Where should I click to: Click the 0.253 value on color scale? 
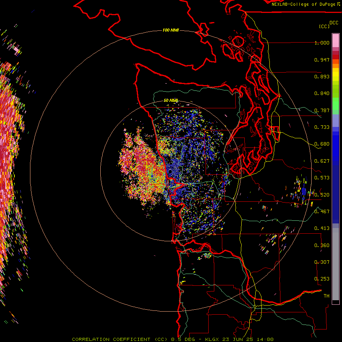pos(322,279)
